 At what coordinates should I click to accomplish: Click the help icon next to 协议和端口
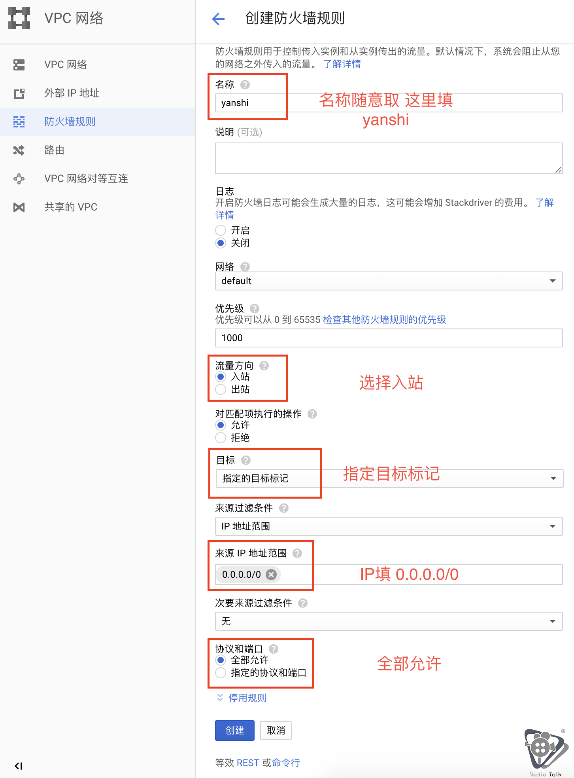pyautogui.click(x=274, y=649)
